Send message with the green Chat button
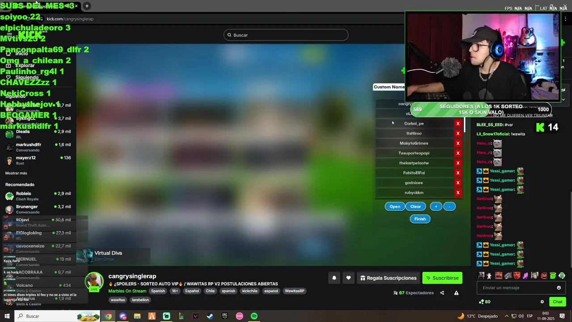This screenshot has width=572, height=322. coord(558,302)
